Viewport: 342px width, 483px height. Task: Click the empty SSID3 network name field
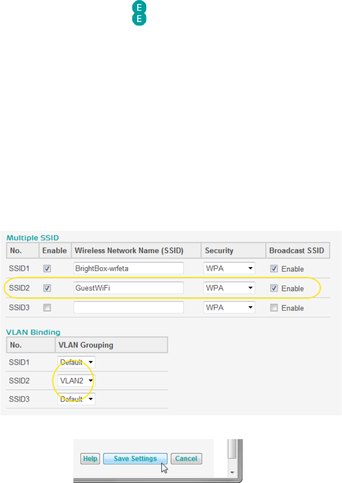coord(129,307)
